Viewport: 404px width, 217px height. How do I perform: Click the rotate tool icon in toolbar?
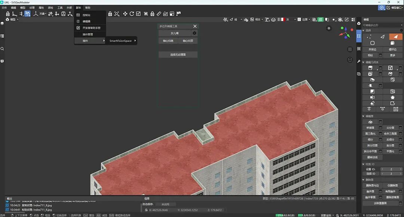pyautogui.click(x=132, y=14)
